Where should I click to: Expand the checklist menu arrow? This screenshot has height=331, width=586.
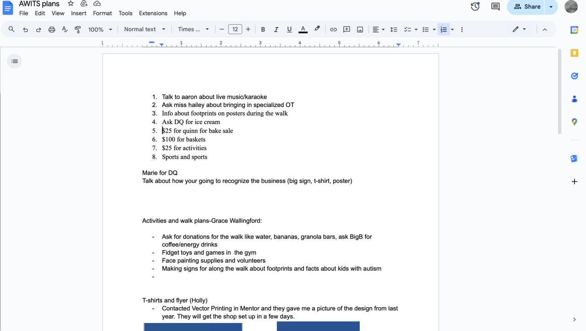pyautogui.click(x=416, y=29)
